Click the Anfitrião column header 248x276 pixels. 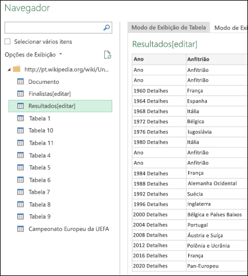217,59
